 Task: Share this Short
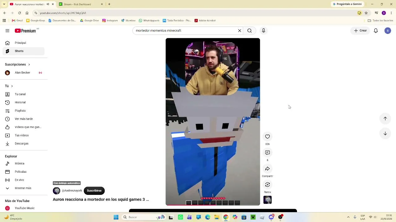268,169
